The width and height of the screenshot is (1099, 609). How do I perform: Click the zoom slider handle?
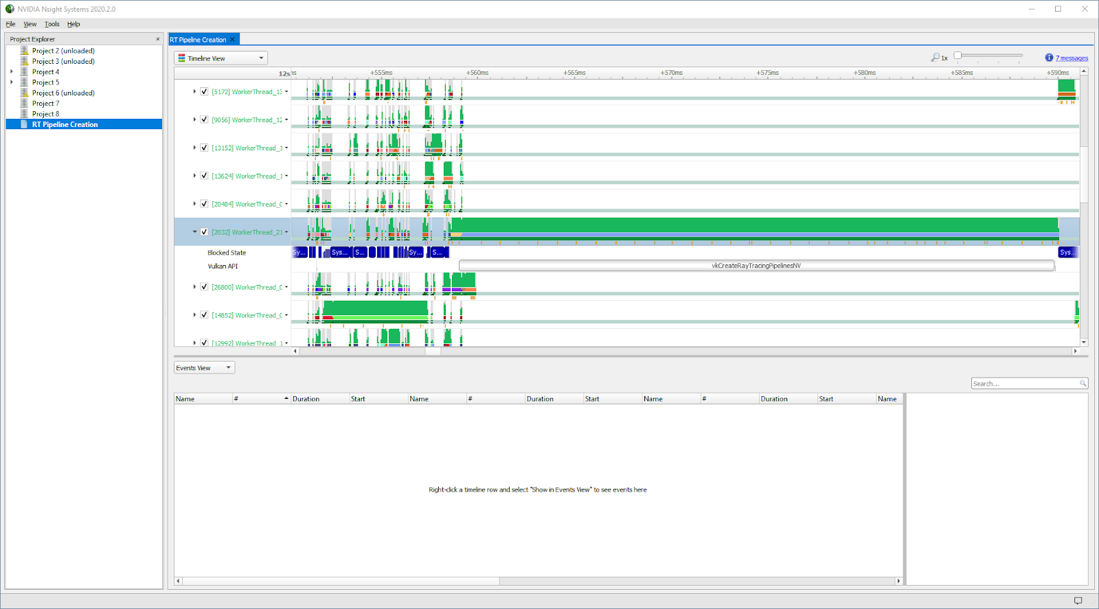click(x=958, y=56)
